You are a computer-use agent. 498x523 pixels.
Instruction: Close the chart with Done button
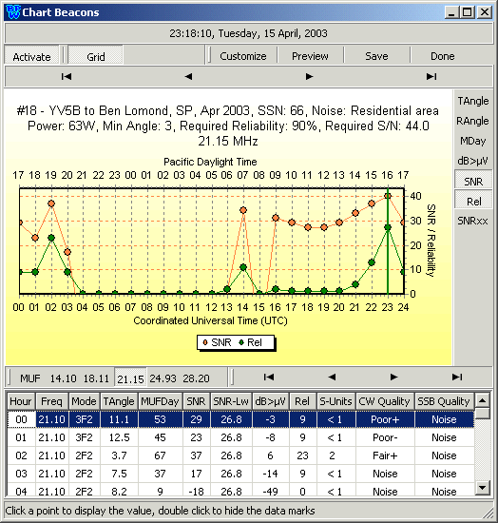443,56
